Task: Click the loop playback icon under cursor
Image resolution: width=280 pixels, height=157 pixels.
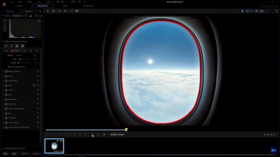Action: coord(92,134)
